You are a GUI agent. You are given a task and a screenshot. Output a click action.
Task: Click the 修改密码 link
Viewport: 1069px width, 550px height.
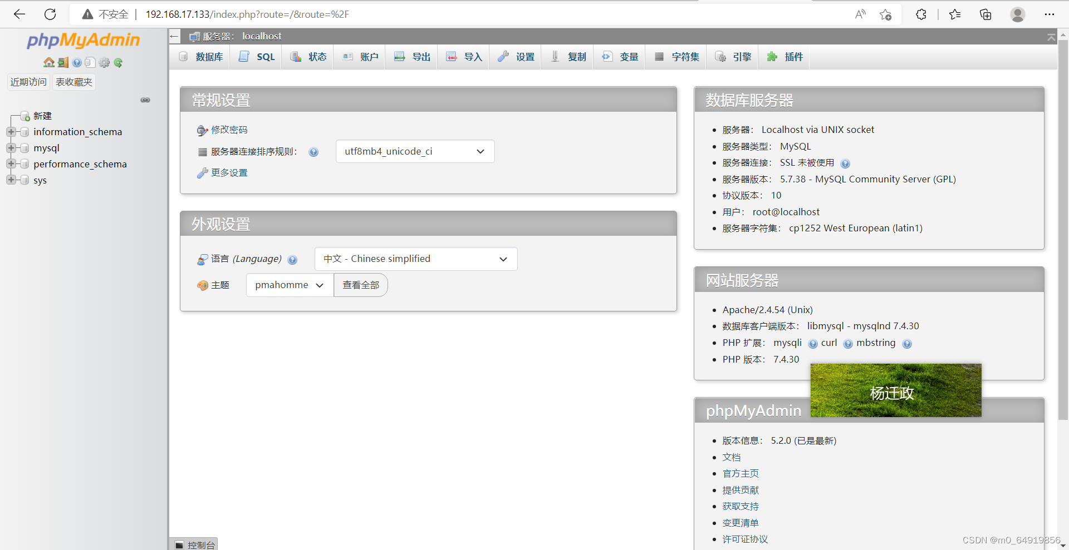pos(229,130)
